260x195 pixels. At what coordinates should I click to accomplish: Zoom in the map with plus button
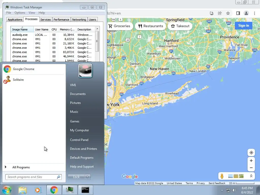[x=251, y=161]
